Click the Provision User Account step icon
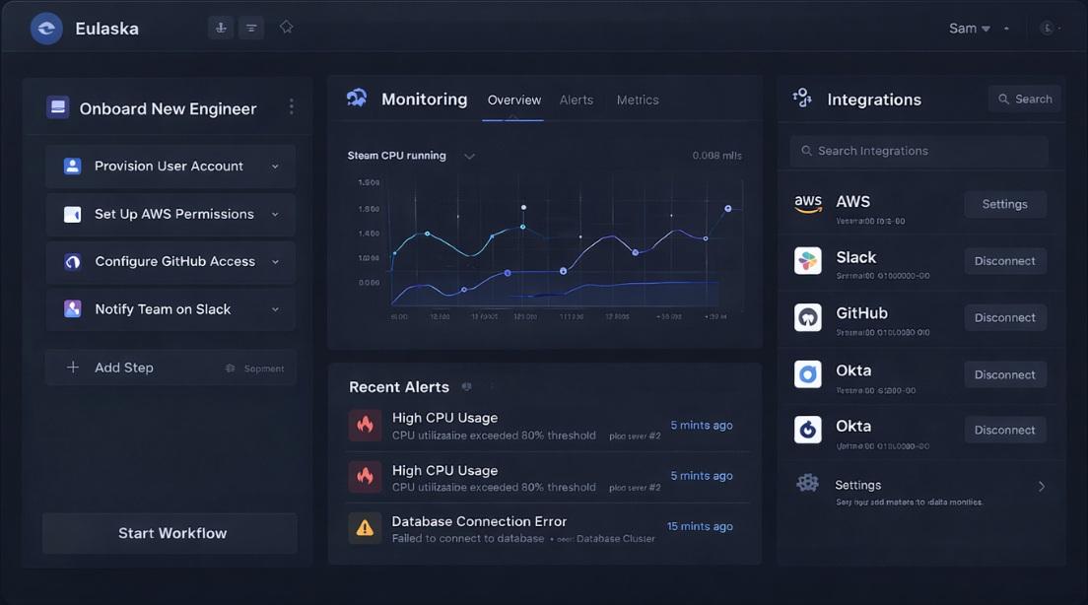 click(x=72, y=167)
